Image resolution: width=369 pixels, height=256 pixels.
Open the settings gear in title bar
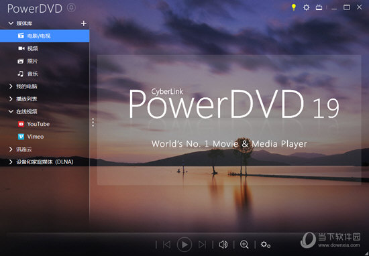(x=306, y=7)
